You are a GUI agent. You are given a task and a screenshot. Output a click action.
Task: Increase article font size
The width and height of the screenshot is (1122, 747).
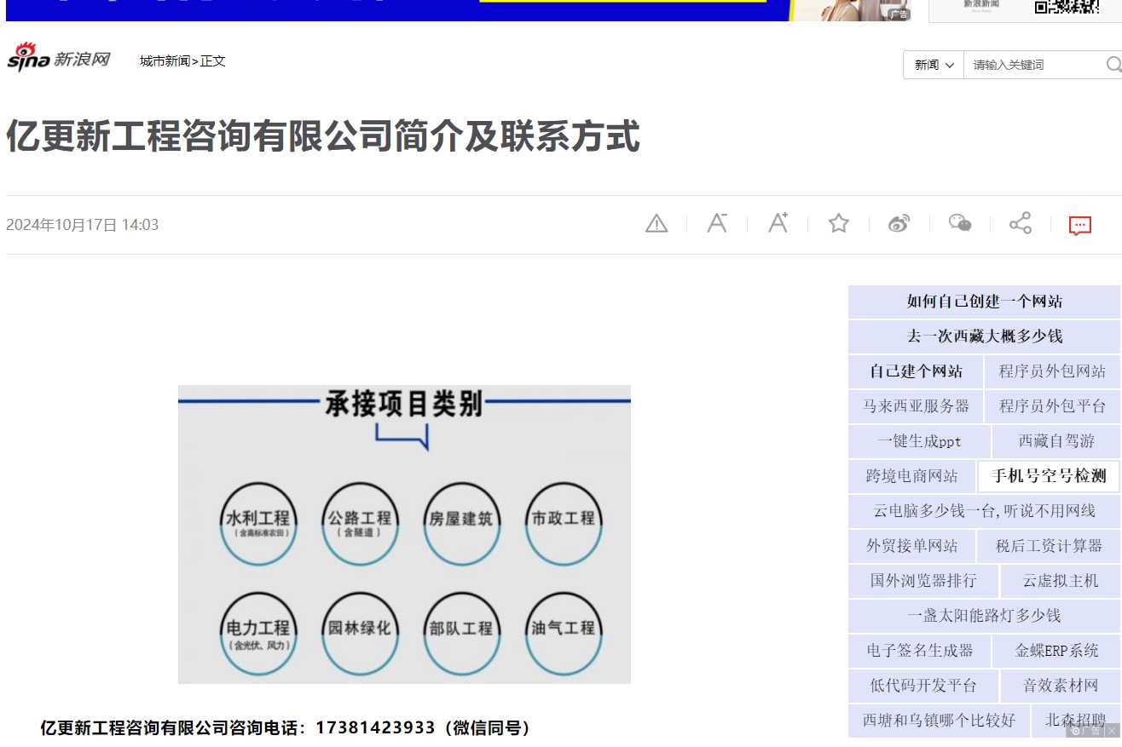click(x=778, y=224)
